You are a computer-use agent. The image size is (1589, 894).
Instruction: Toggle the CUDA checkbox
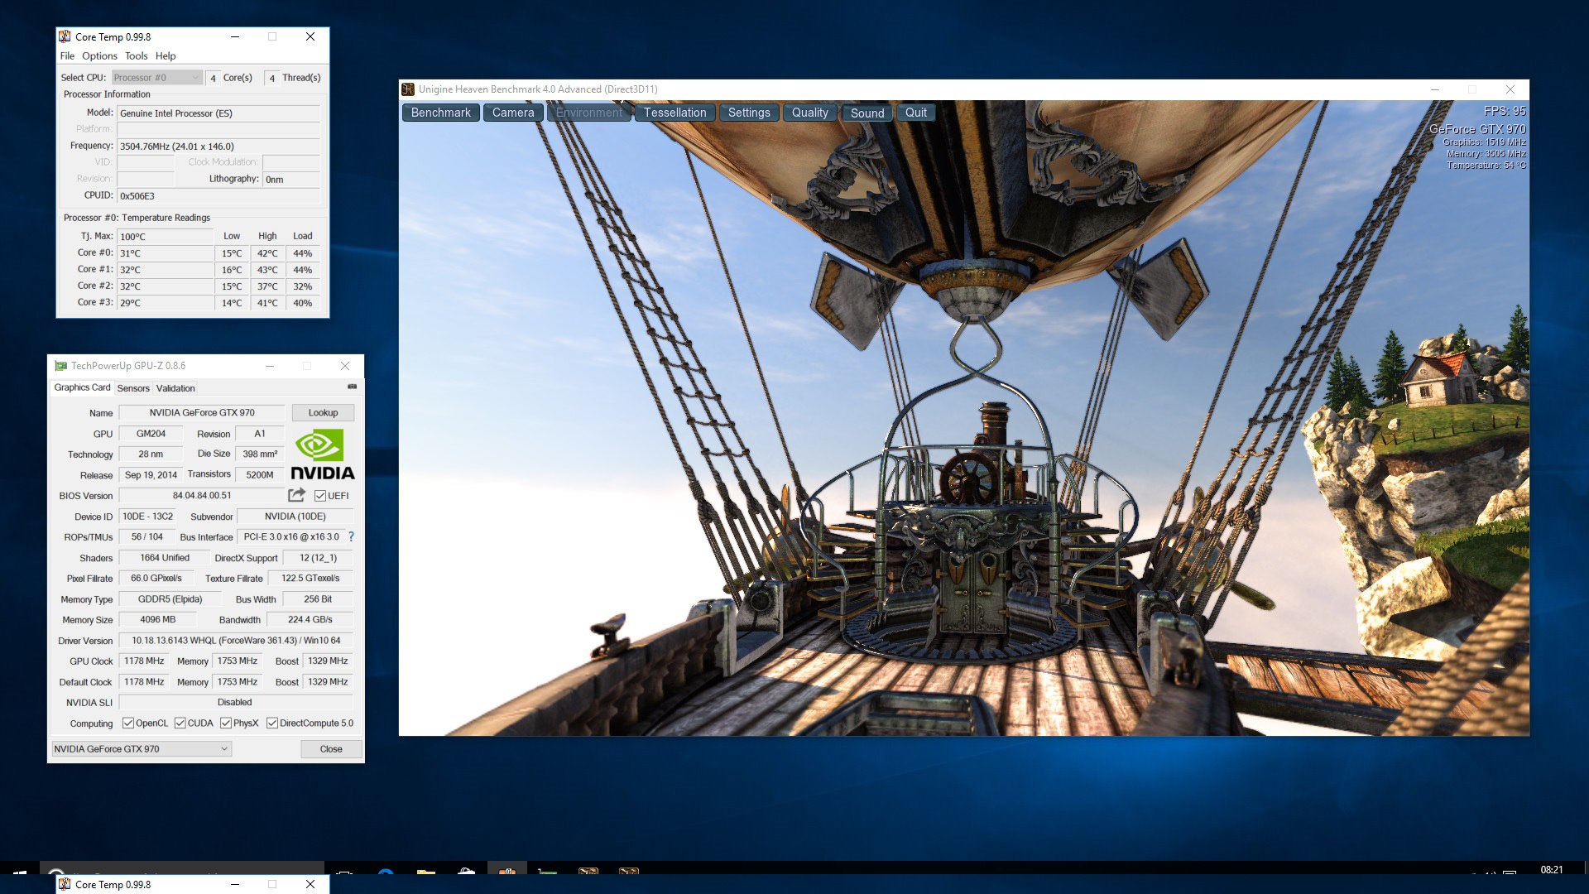[180, 723]
